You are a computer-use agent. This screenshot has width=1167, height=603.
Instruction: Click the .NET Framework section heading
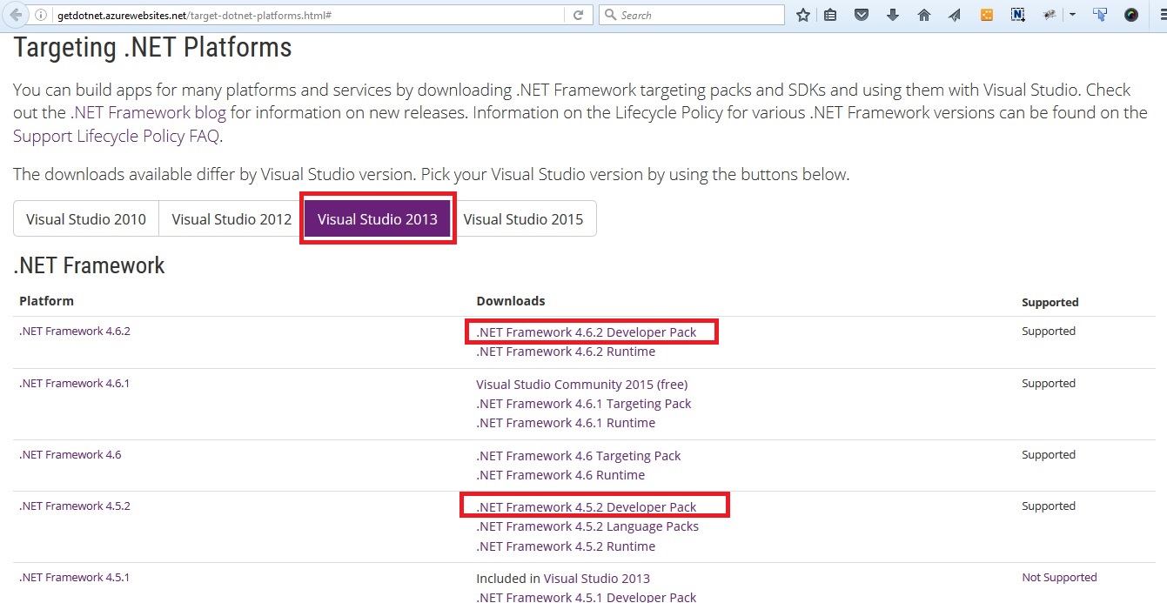tap(89, 265)
